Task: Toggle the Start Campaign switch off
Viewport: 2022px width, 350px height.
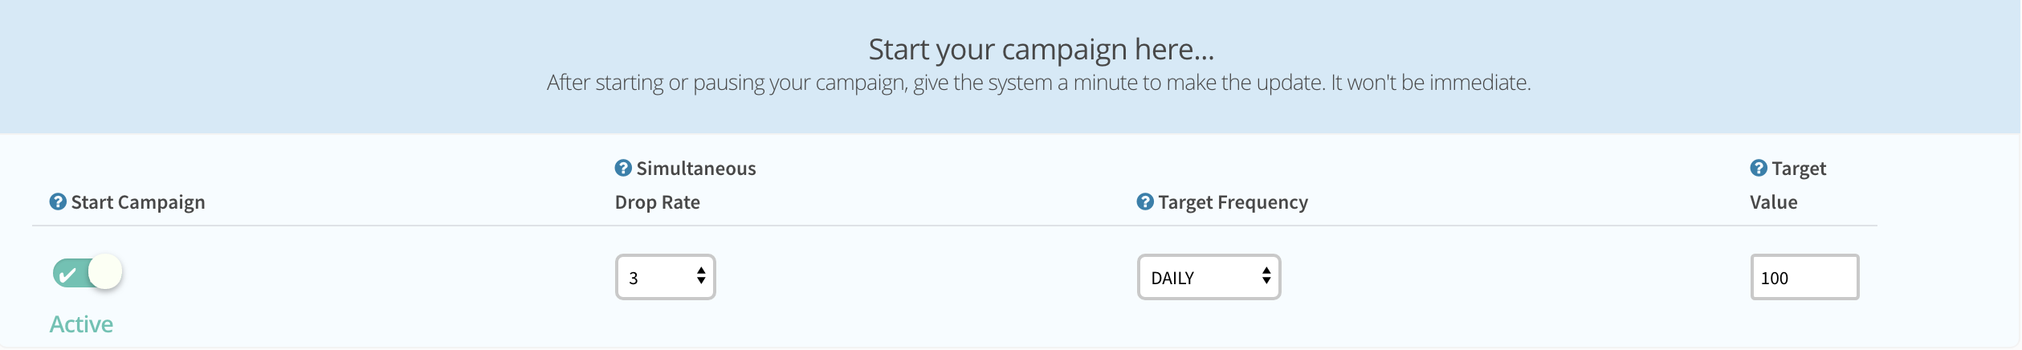Action: point(88,273)
